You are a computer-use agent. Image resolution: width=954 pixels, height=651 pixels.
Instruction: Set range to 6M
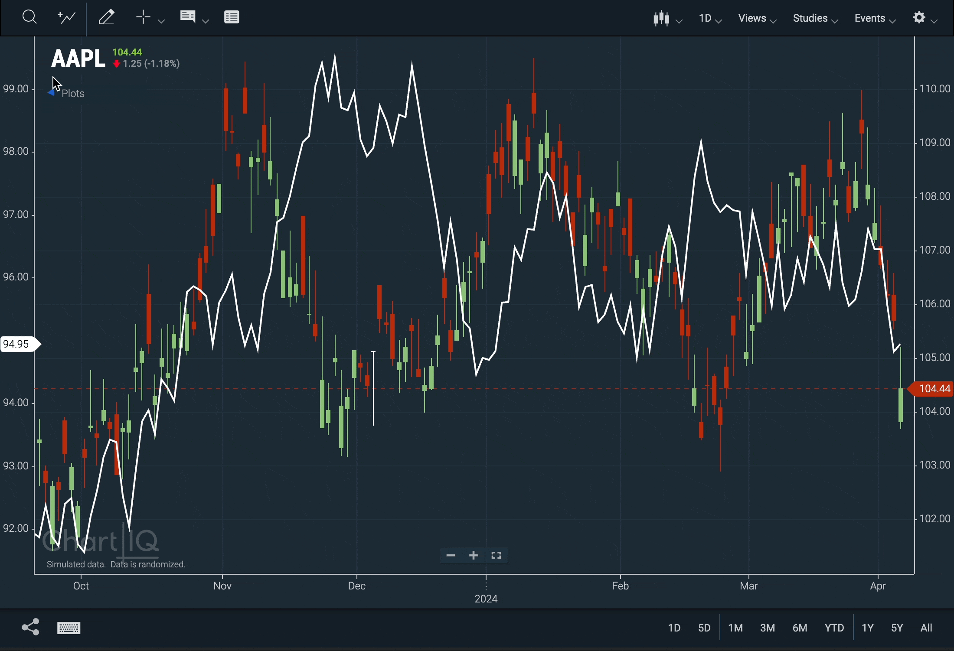click(800, 628)
